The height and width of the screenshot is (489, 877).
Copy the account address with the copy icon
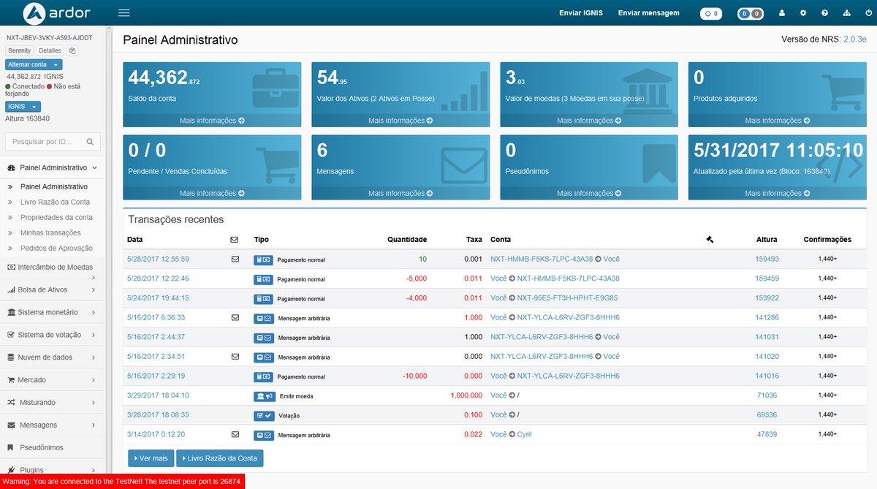point(72,51)
